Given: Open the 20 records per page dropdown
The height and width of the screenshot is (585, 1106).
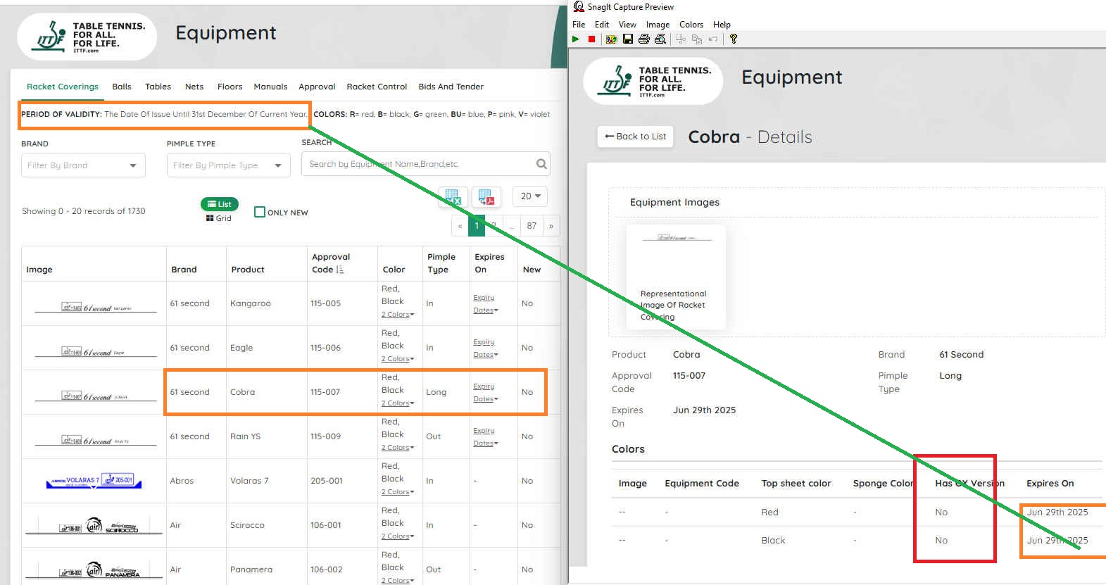Looking at the screenshot, I should (530, 196).
